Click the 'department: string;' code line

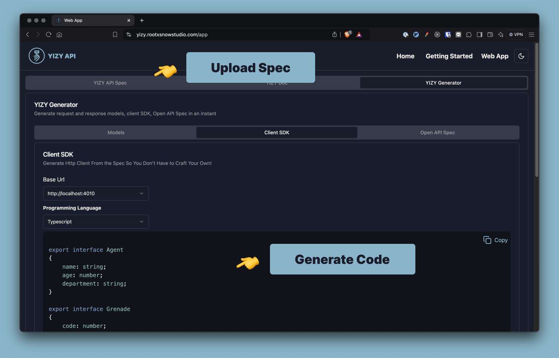click(x=94, y=284)
